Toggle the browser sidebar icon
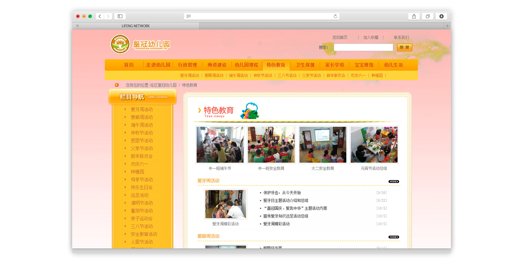 120,16
